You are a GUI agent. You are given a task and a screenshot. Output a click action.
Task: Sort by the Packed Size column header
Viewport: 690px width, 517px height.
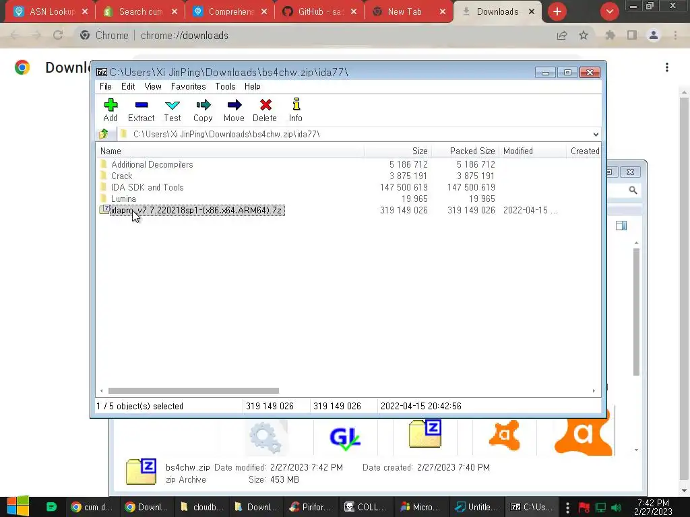pos(466,151)
